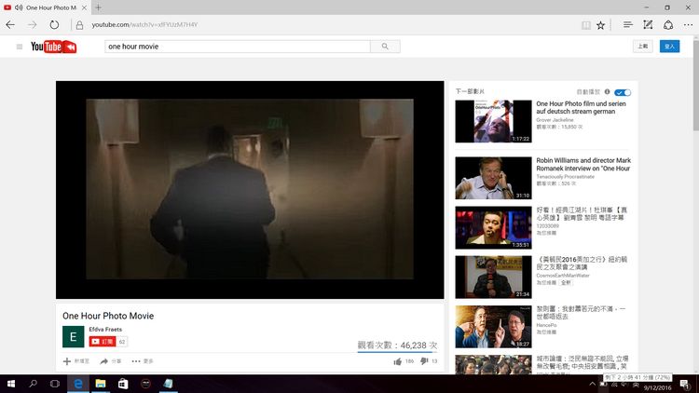Open the 1:35:51 Cantonese movie thumbnail
Image resolution: width=699 pixels, height=393 pixels.
pyautogui.click(x=493, y=227)
